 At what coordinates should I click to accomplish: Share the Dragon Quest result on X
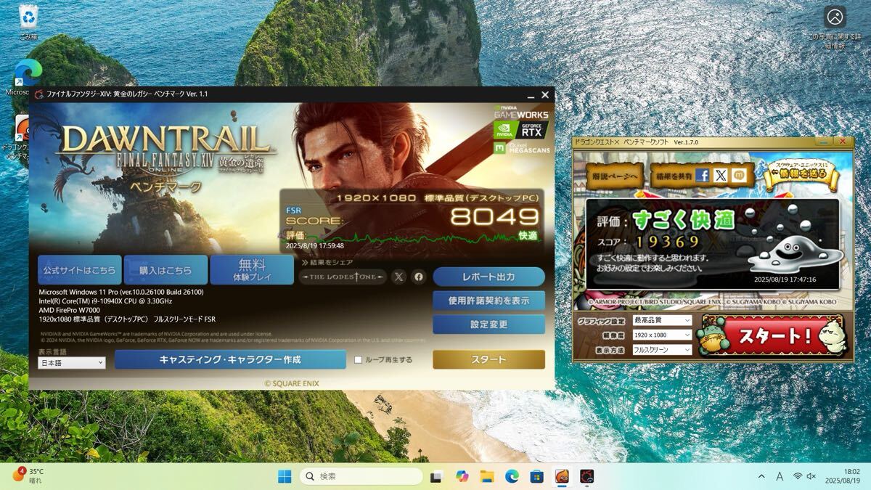click(720, 175)
